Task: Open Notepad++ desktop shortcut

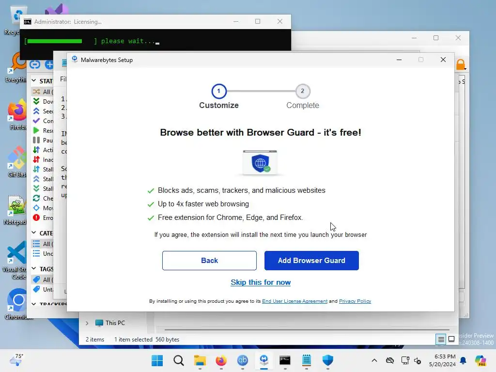Action: point(16,210)
